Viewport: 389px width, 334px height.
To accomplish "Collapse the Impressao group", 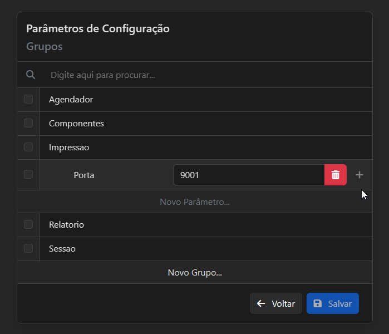I will 69,148.
